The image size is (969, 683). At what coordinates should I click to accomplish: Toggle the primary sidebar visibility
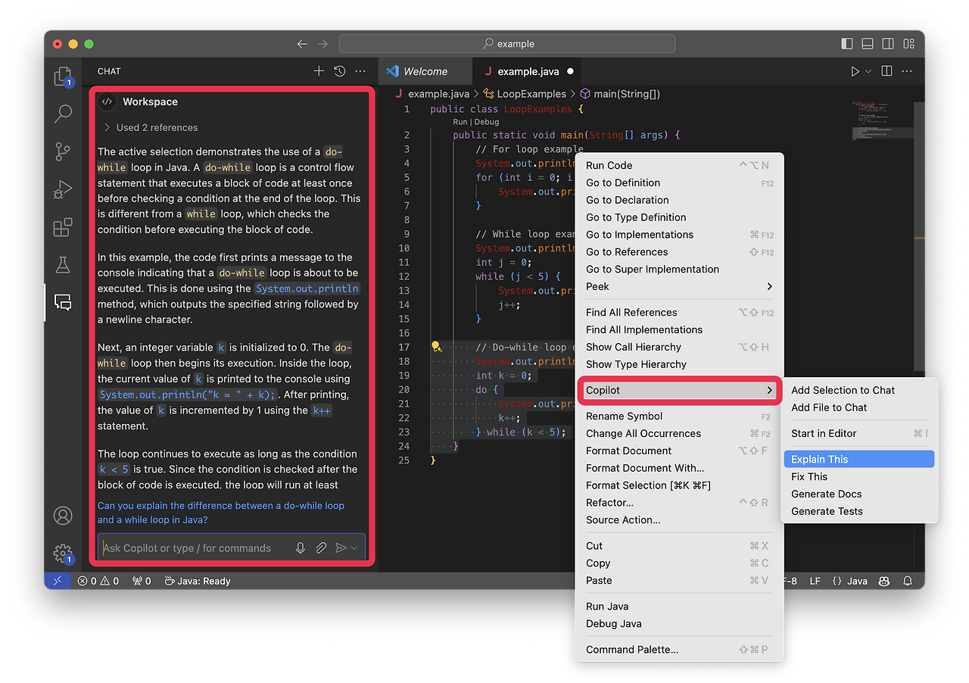tap(846, 43)
